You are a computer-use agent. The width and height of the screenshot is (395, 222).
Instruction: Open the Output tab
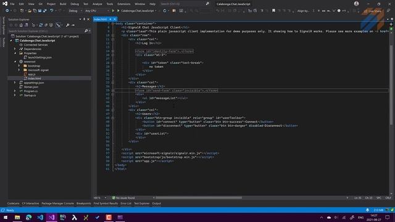click(156, 203)
